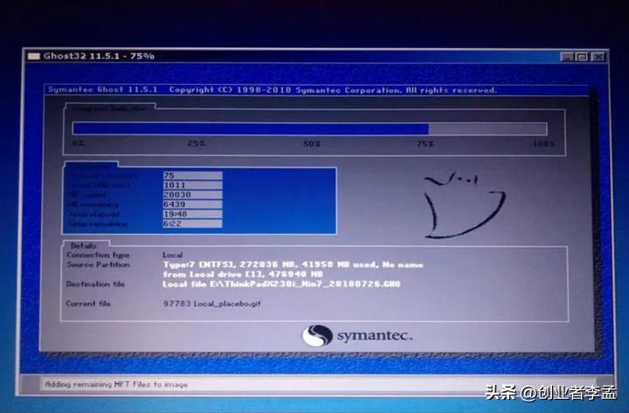This screenshot has width=629, height=413.
Task: Click the Source Partition label
Action: pyautogui.click(x=98, y=265)
